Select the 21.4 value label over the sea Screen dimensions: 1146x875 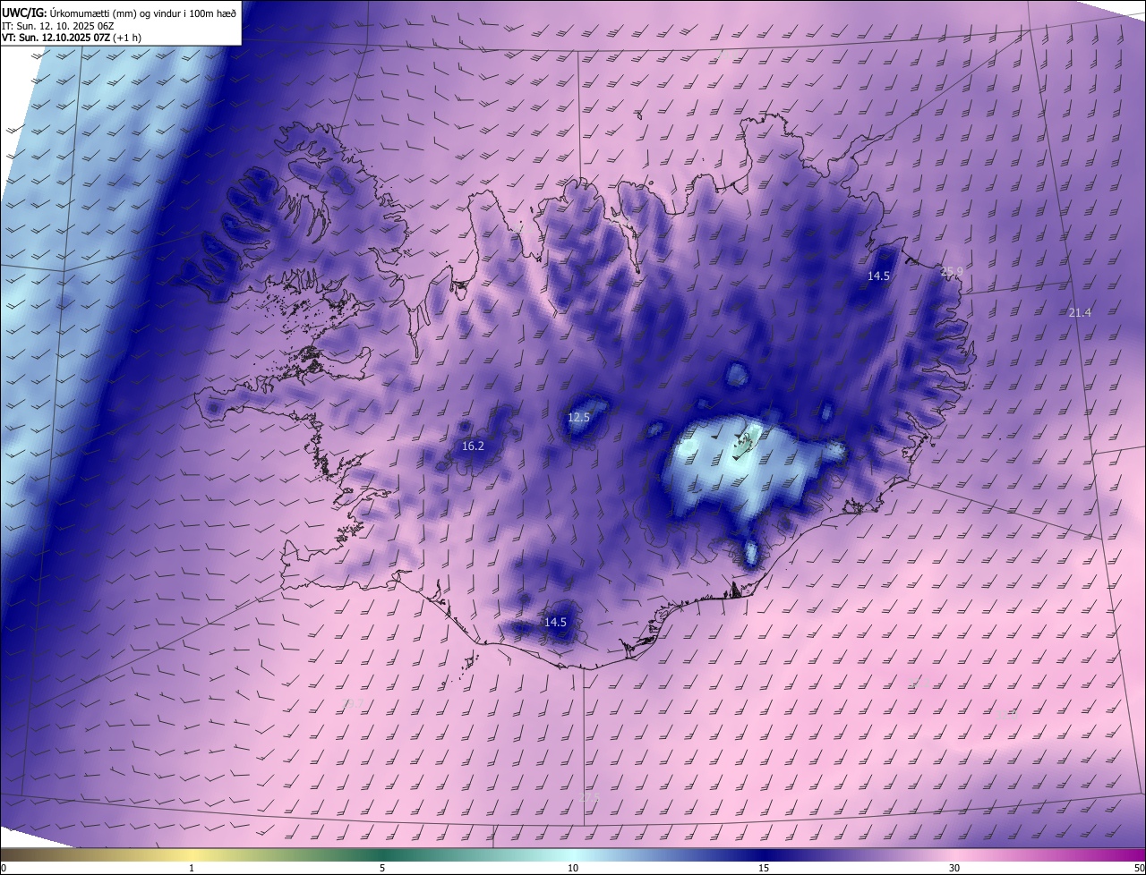1080,312
